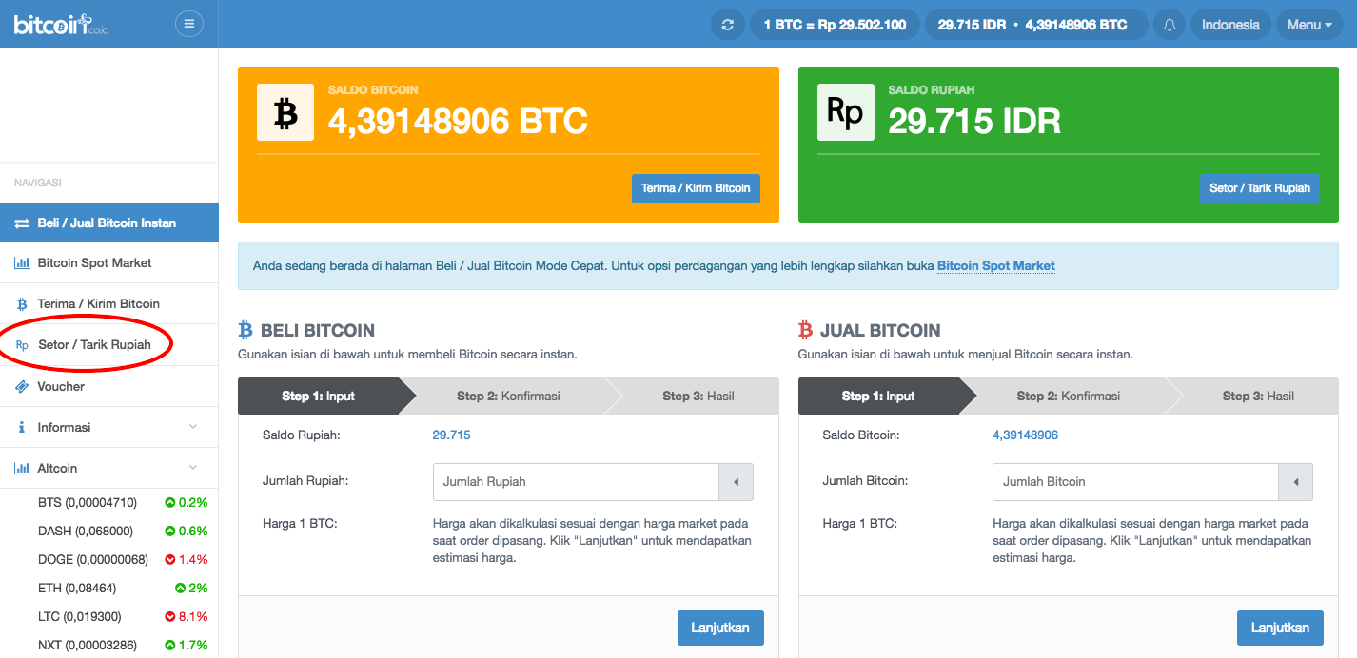
Task: Click the Saldo Bitcoin value 4,39148906 link
Action: 1025,435
